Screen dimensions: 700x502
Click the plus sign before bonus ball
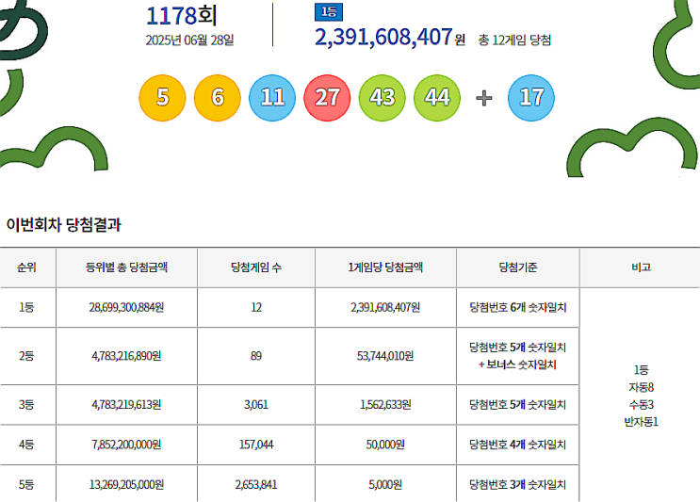click(484, 98)
